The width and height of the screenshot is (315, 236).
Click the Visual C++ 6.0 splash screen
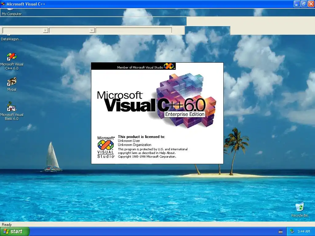[157, 113]
